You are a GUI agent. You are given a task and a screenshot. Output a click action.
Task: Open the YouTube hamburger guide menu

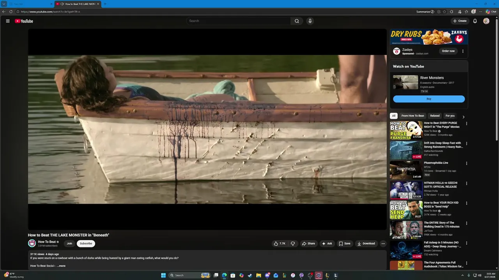(7, 21)
